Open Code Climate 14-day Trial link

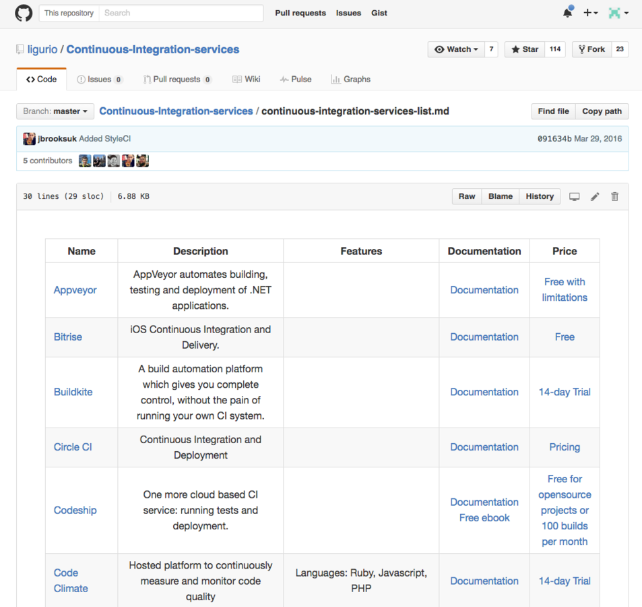[x=565, y=581]
